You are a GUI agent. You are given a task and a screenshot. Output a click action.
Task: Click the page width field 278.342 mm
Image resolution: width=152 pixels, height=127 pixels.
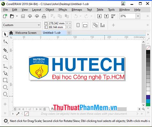click(x=57, y=23)
